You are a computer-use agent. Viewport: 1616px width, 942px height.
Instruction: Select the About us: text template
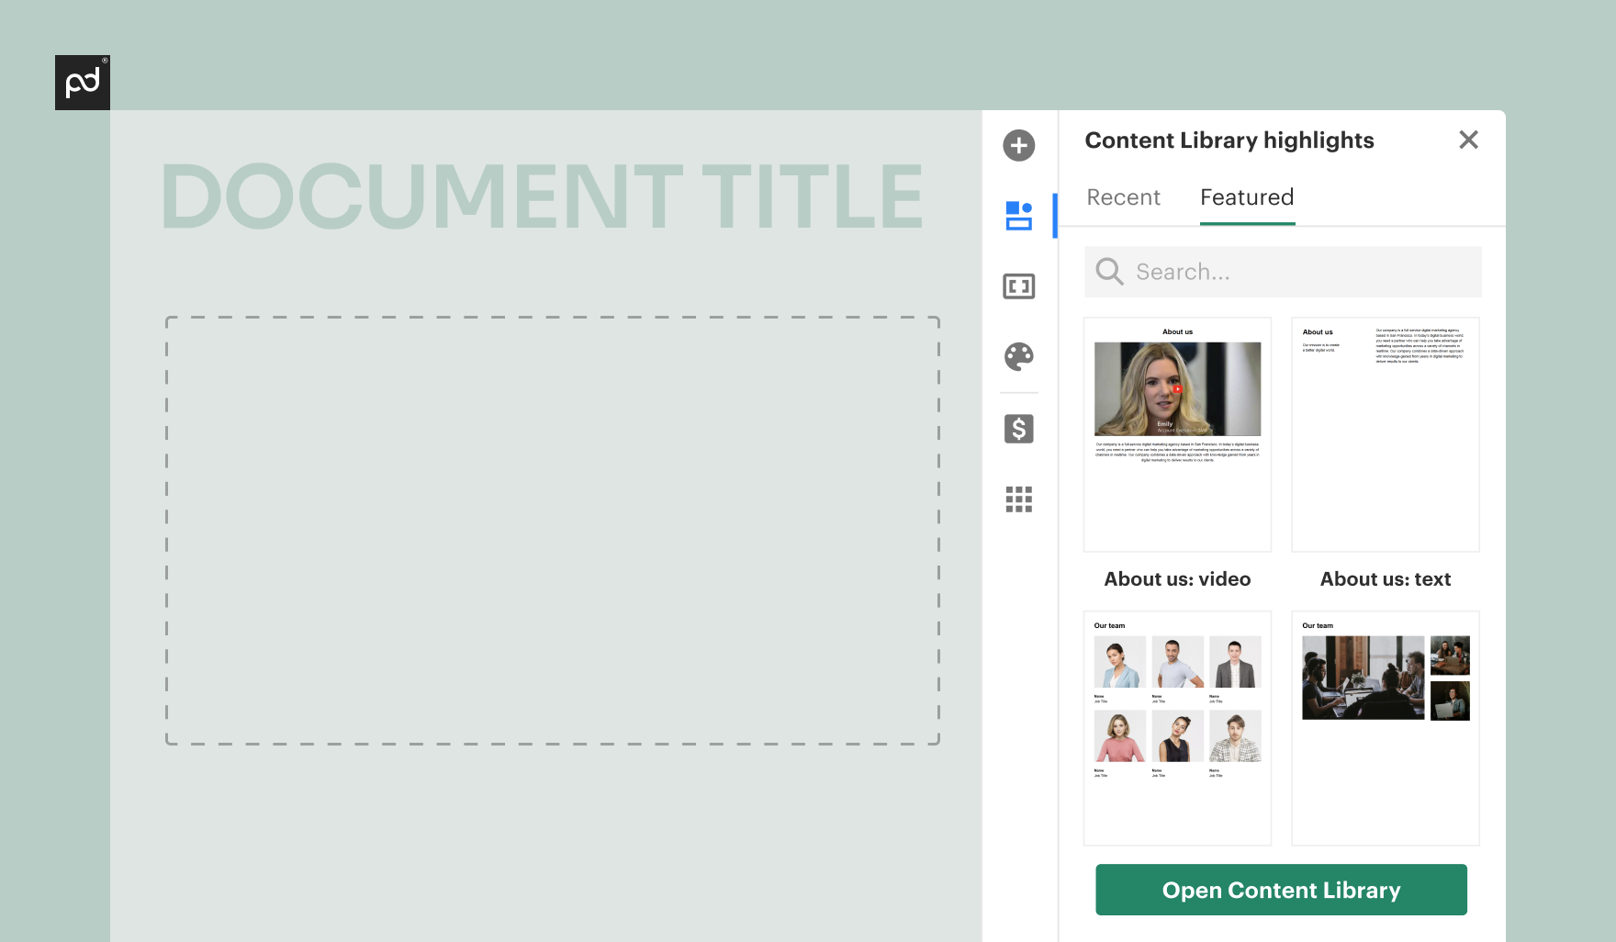(1385, 434)
